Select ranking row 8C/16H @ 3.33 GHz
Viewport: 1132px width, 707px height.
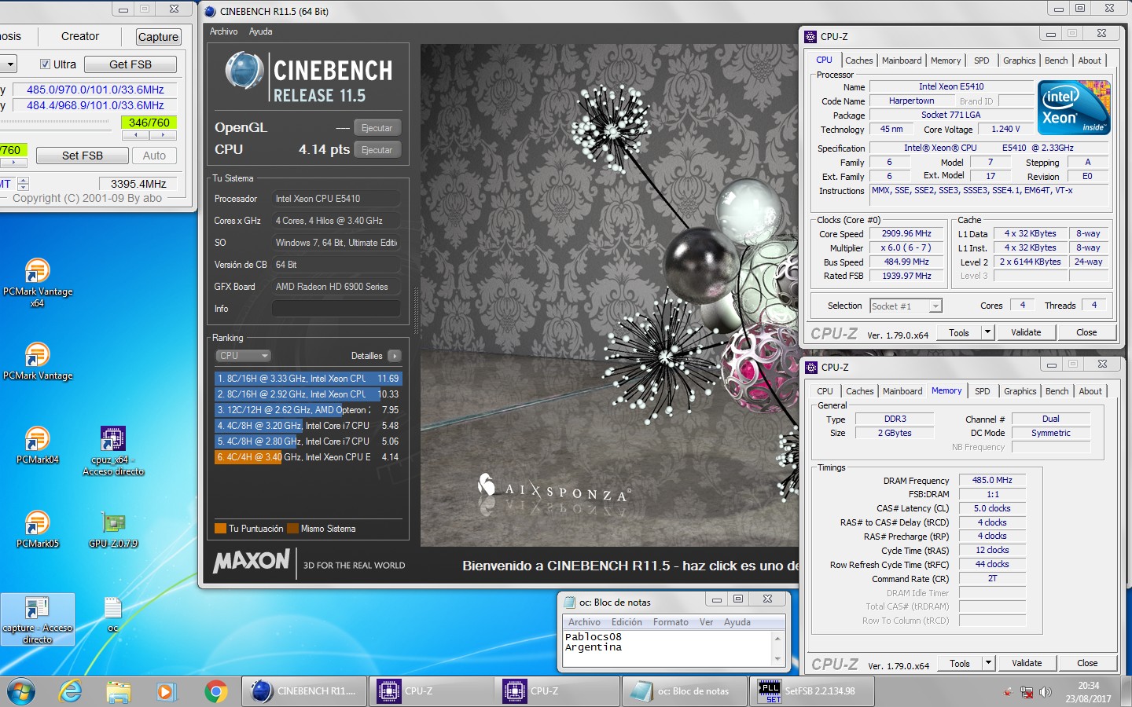tap(308, 379)
